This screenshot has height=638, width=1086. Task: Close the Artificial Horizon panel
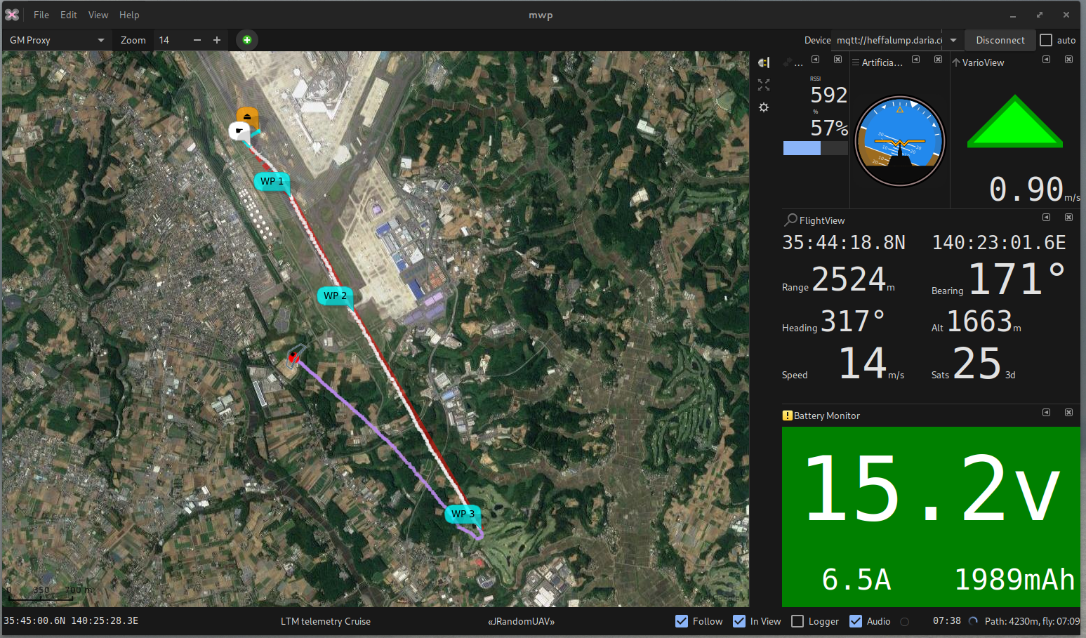coord(938,60)
